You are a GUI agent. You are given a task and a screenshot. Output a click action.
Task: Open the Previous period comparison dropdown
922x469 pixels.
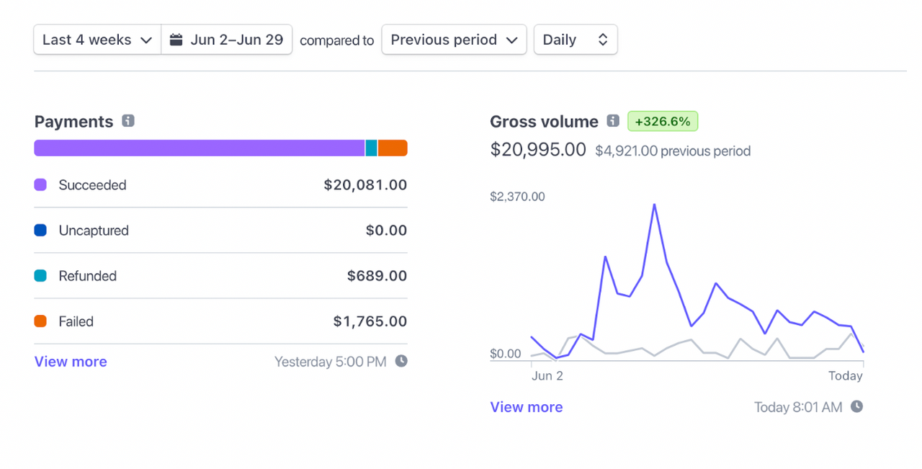click(x=454, y=40)
